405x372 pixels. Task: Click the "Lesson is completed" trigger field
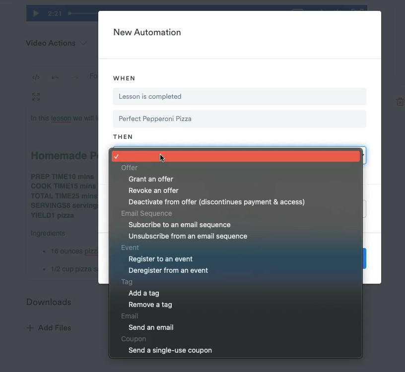tap(239, 96)
